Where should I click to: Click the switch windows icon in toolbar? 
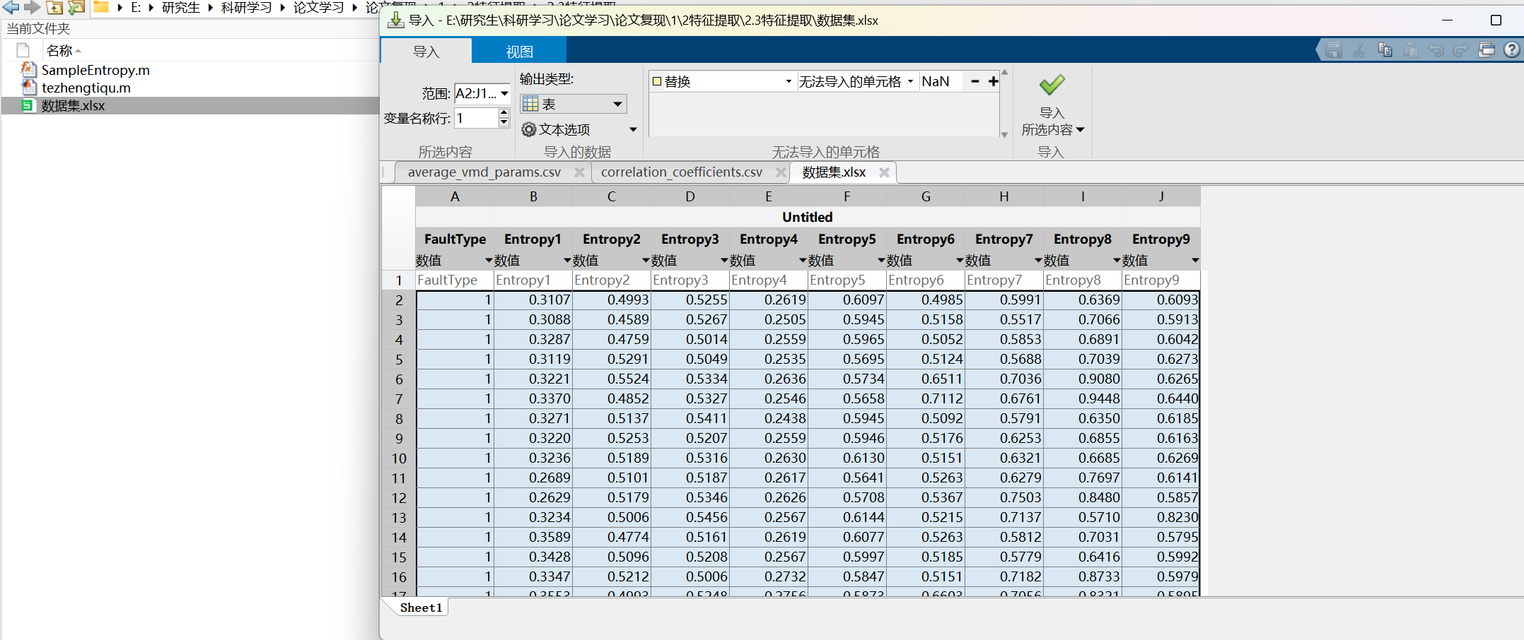click(1486, 50)
